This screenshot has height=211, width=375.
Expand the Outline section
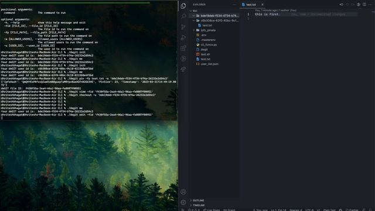198,200
